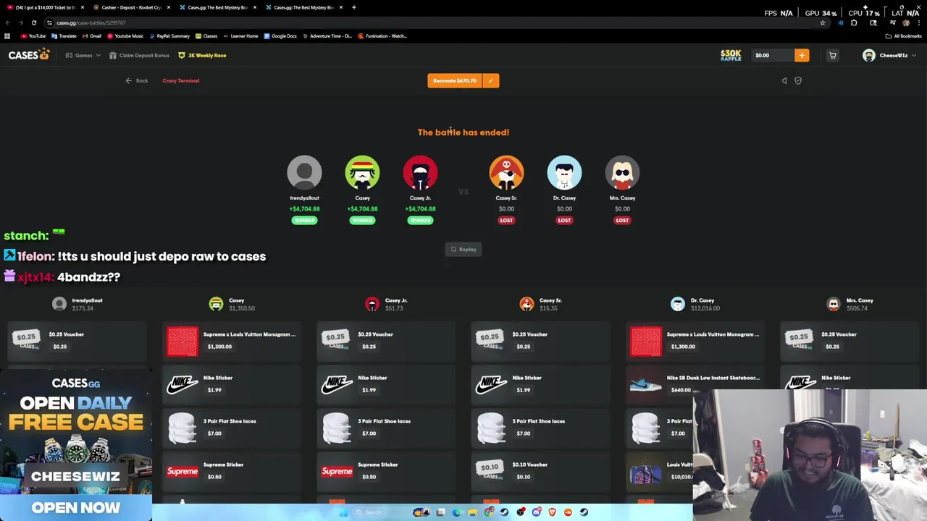927x521 pixels.
Task: Open Discord from the taskbar
Action: coord(537,512)
